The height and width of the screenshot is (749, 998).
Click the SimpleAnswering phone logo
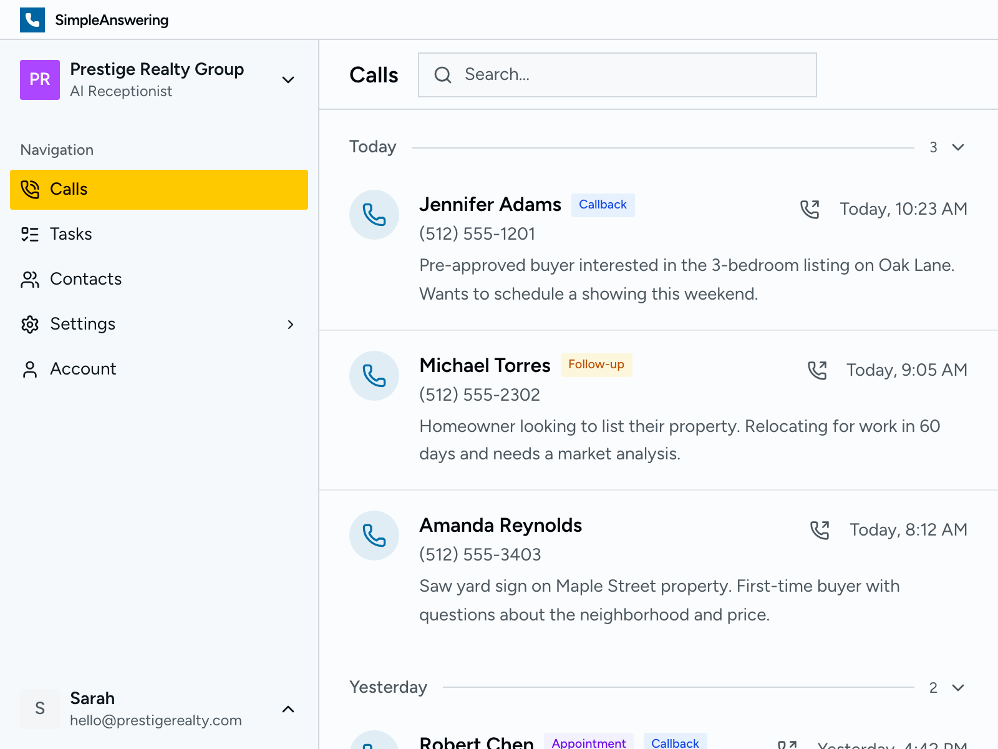[x=32, y=19]
